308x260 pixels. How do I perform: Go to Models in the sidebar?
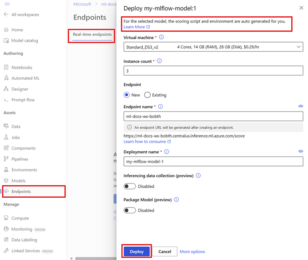tap(18, 181)
